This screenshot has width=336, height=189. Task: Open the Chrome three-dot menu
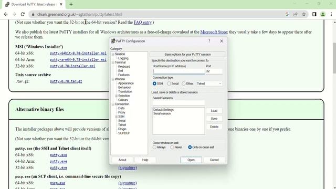pos(331,14)
